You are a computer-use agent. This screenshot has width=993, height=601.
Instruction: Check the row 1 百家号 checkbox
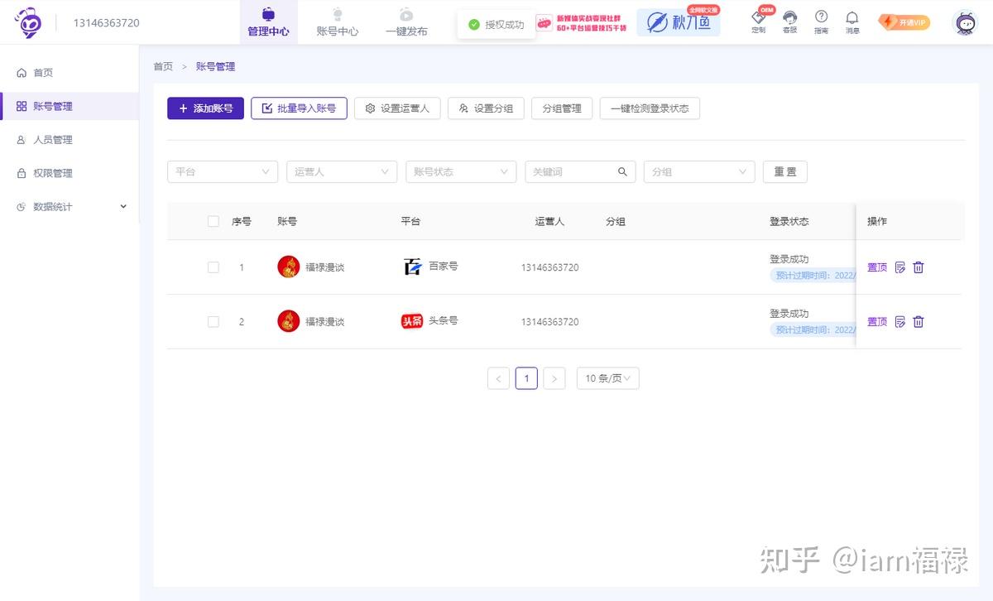tap(213, 267)
